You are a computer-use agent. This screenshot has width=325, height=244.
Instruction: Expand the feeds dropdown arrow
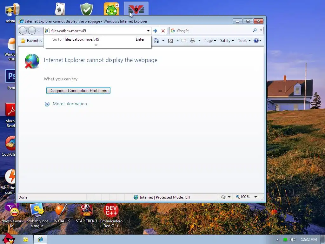[177, 41]
